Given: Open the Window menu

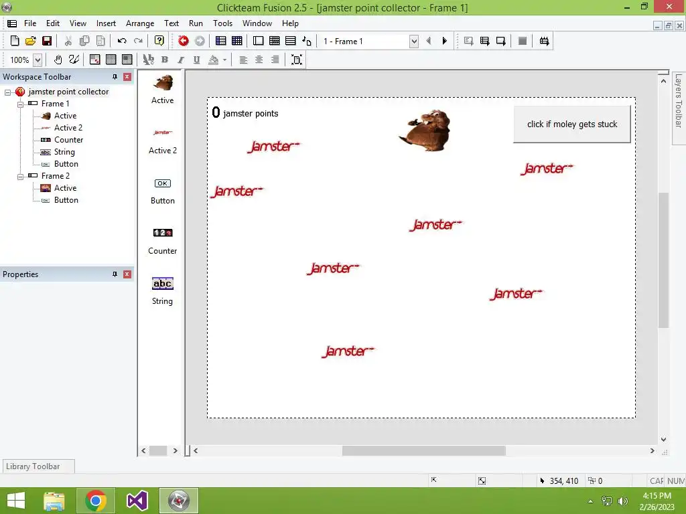Looking at the screenshot, I should [257, 23].
